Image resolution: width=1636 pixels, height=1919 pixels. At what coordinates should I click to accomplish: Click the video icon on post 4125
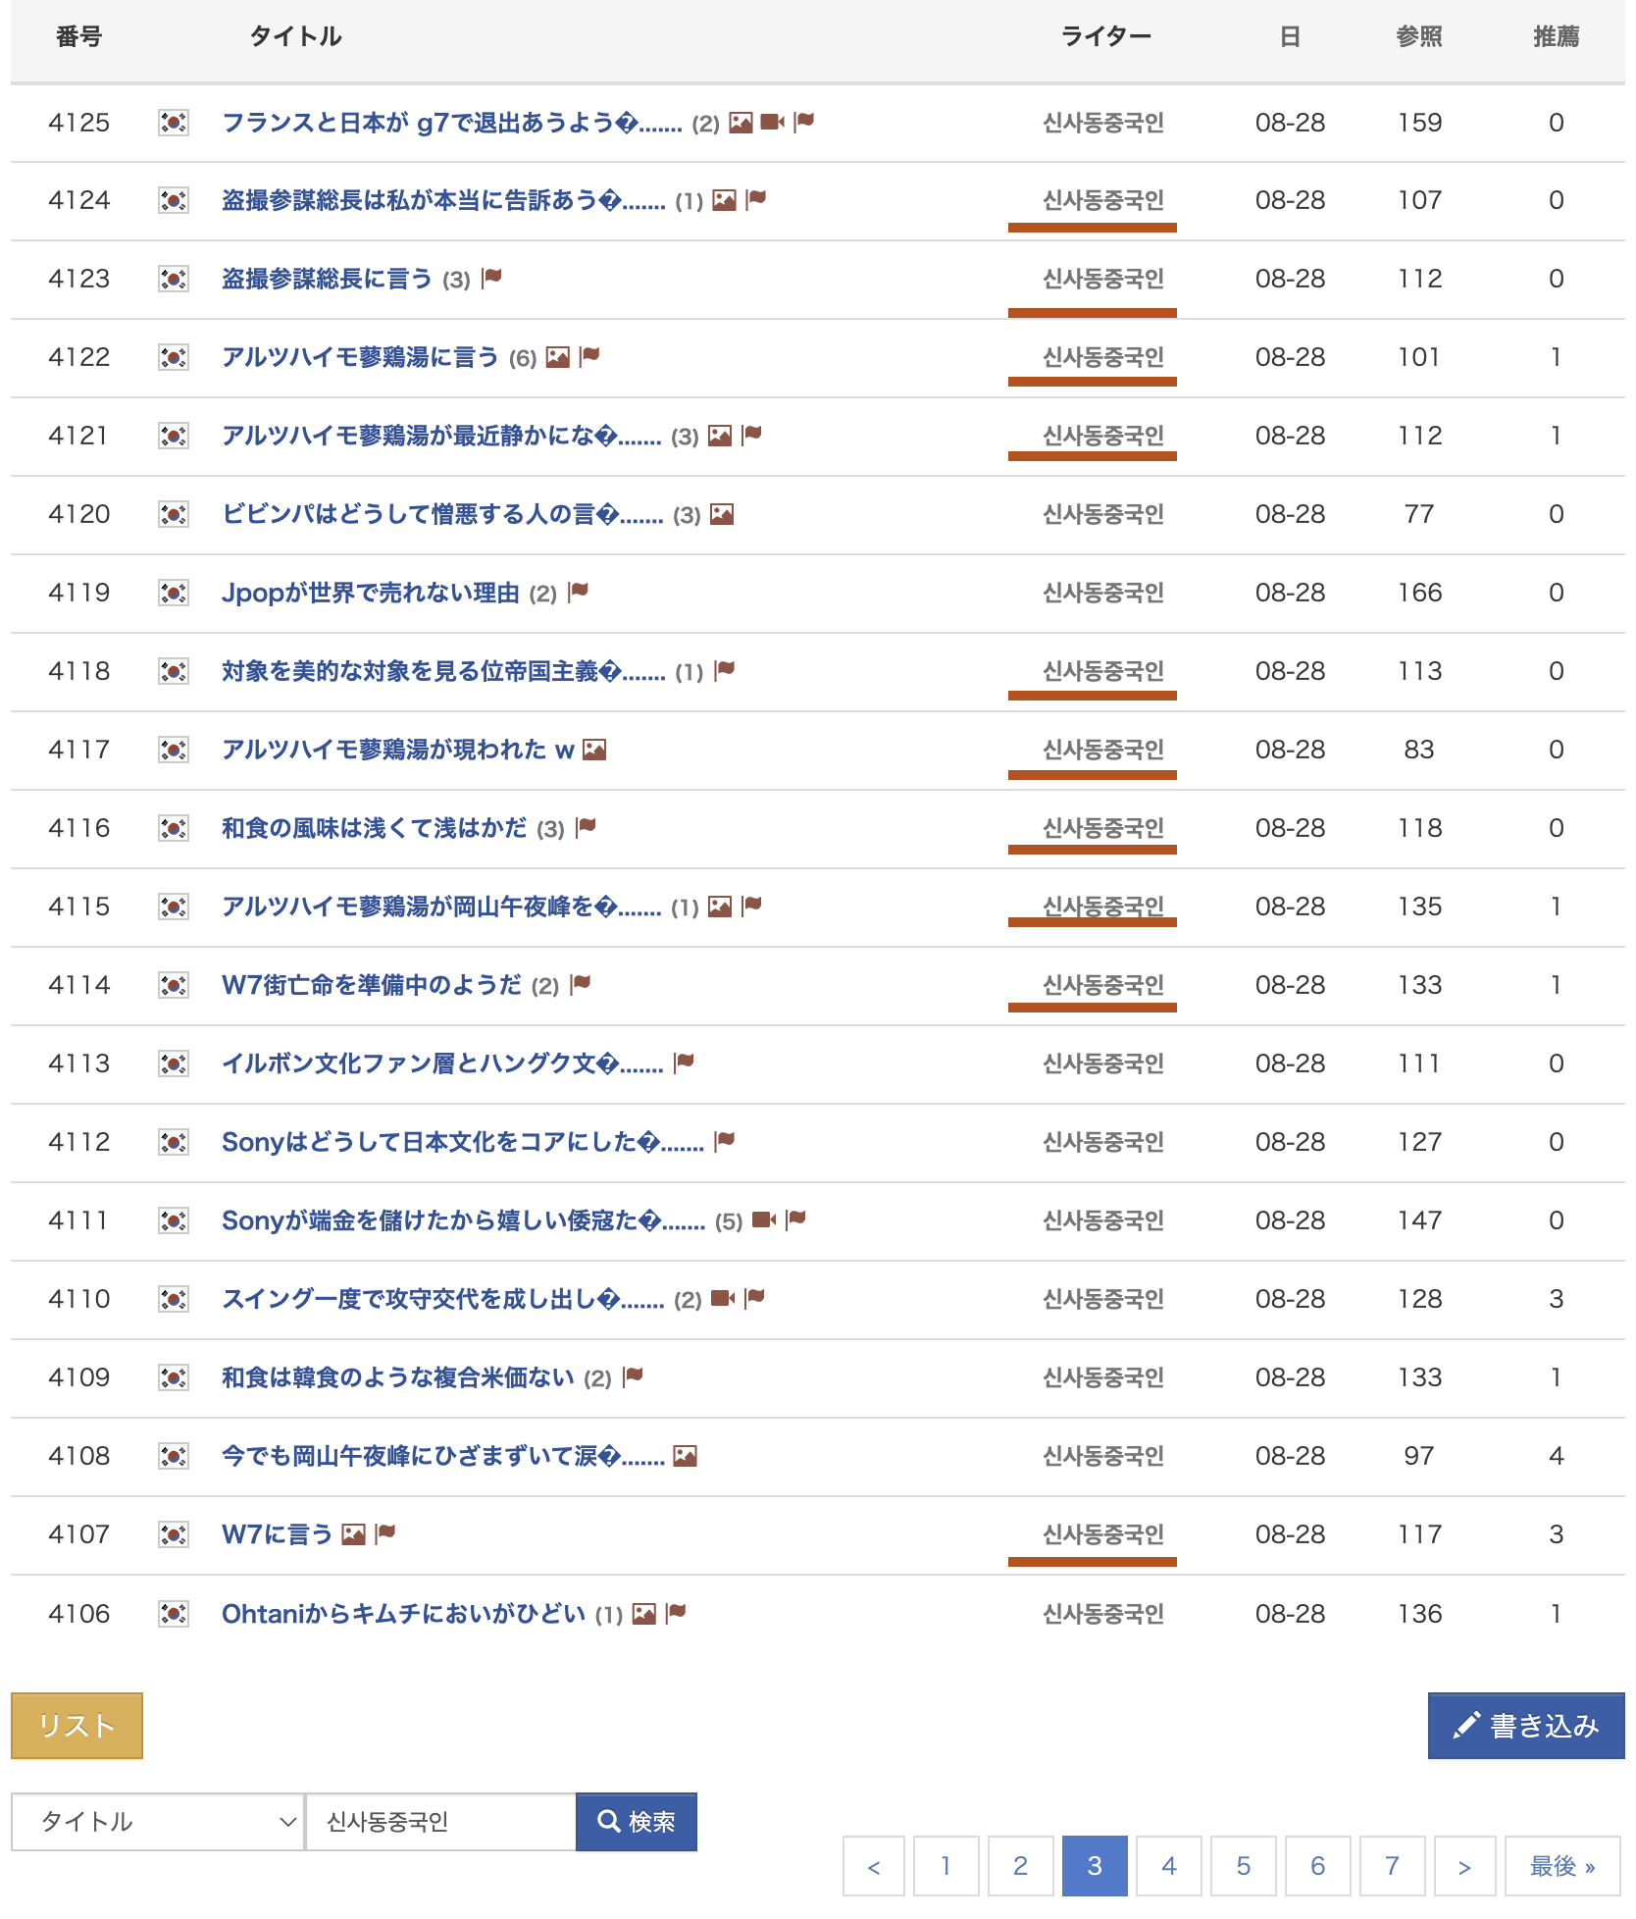pos(772,122)
